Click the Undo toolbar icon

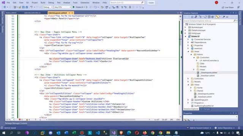point(32,7)
